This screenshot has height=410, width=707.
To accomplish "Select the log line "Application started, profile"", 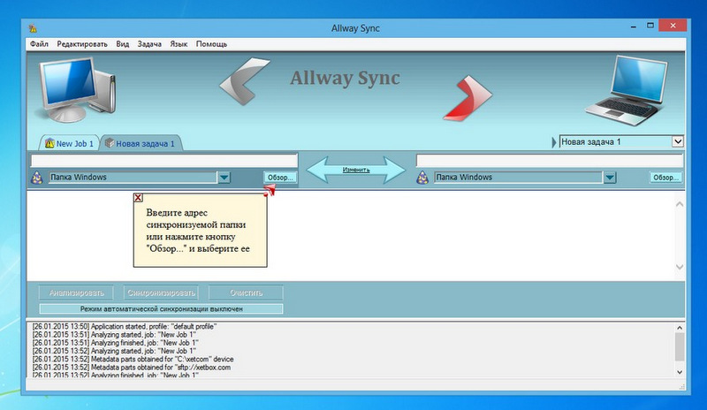I will (125, 327).
